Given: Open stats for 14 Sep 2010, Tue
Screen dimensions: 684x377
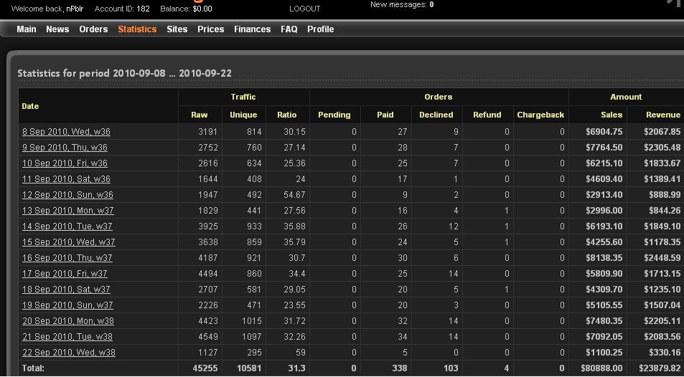Looking at the screenshot, I should 67,226.
